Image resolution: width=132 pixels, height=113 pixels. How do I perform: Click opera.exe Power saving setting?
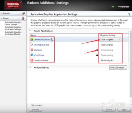click(107, 50)
